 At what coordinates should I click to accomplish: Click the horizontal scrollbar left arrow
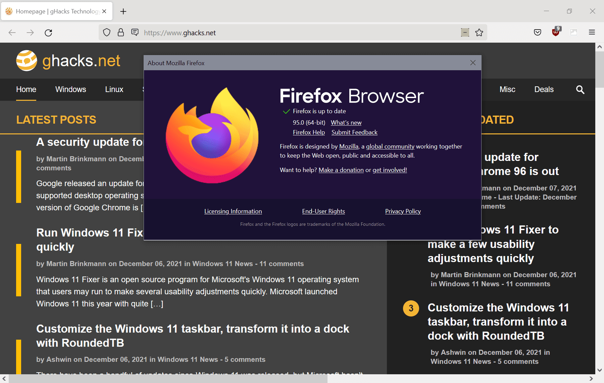point(4,379)
